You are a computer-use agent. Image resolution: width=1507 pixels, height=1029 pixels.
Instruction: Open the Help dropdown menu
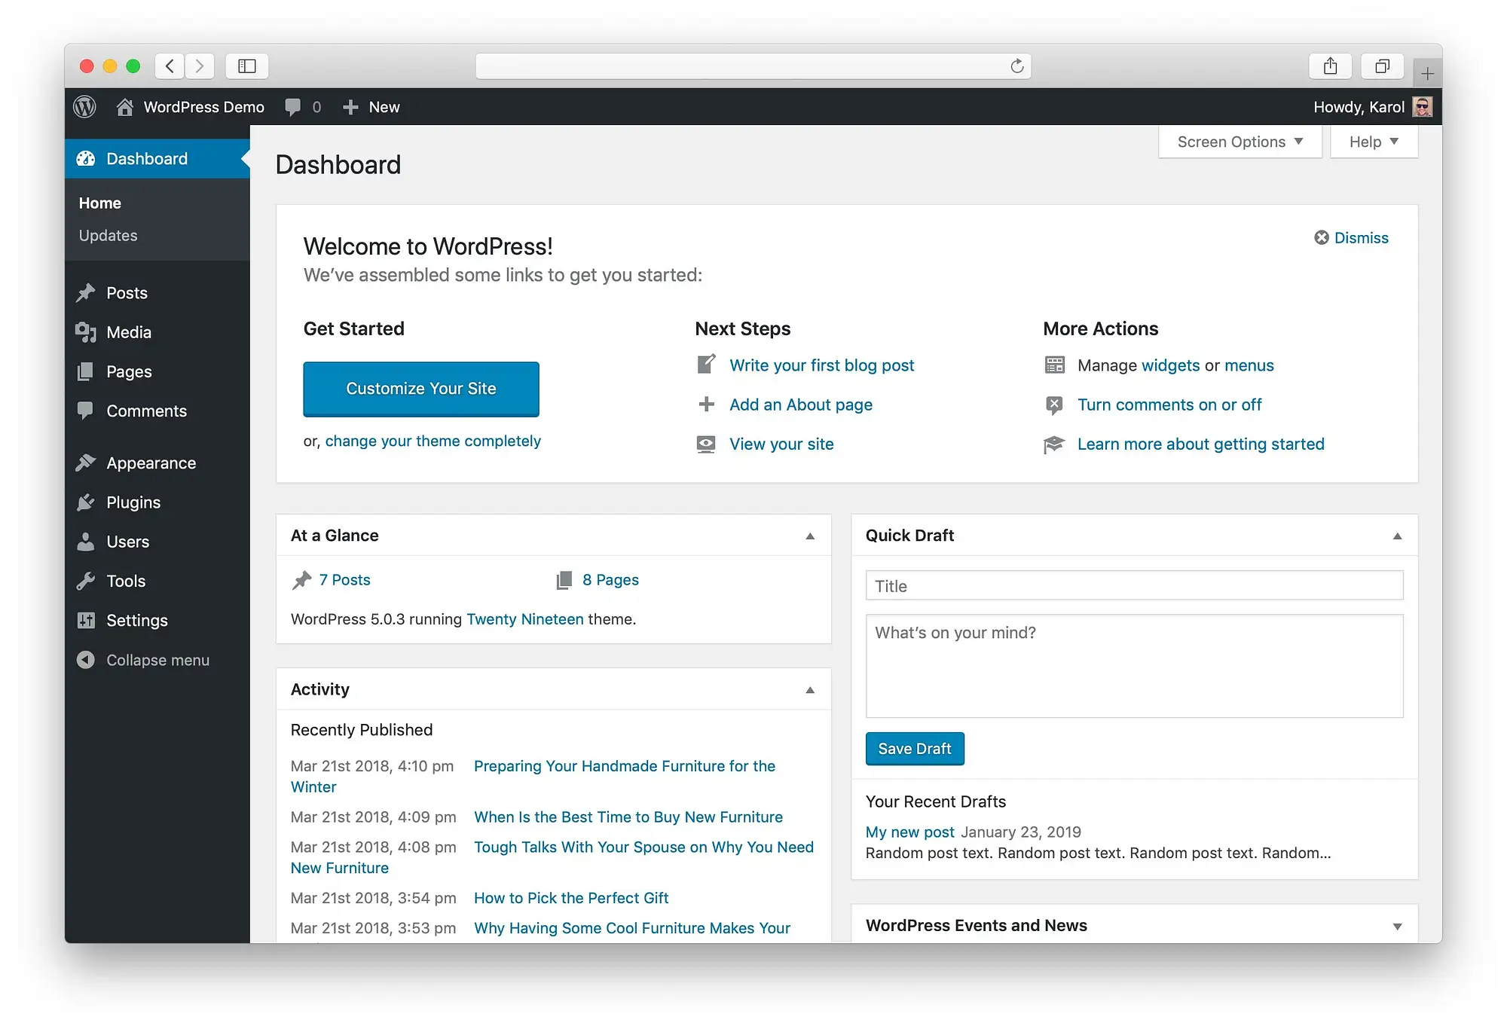[1374, 142]
